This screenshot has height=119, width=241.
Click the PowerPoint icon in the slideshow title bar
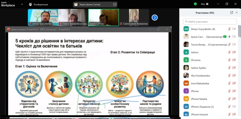[8, 29]
